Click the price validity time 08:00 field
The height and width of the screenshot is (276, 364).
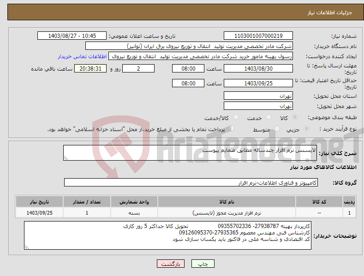pos(188,83)
